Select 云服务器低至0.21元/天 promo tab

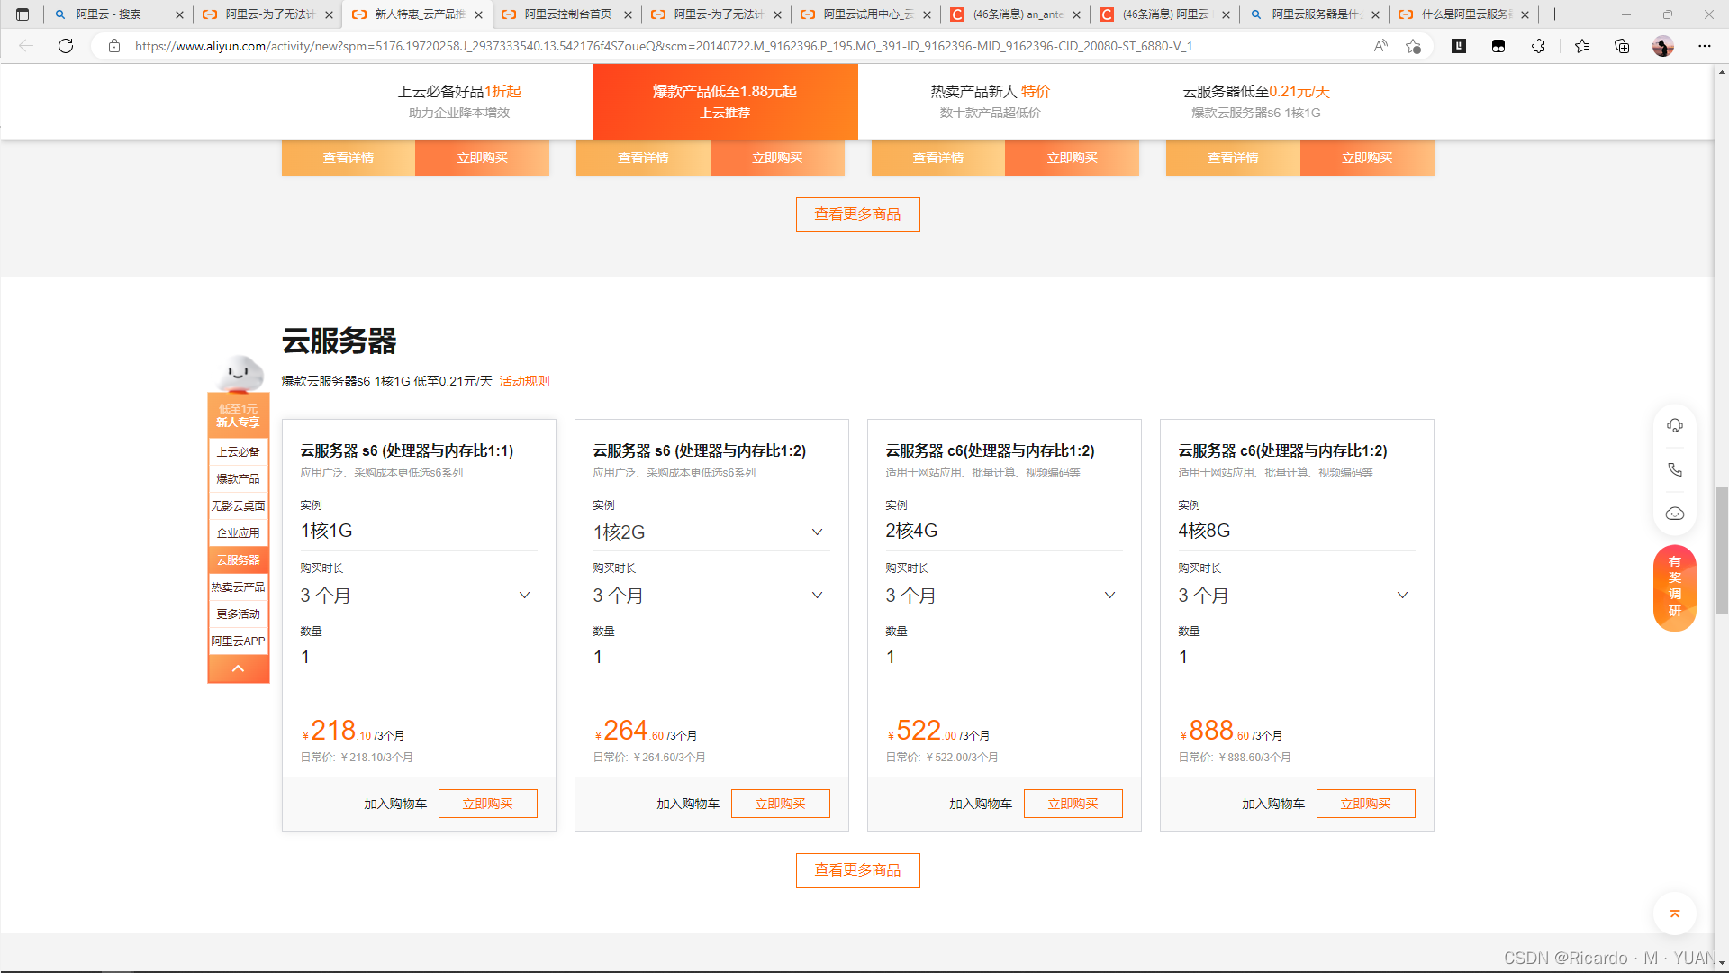[1256, 101]
